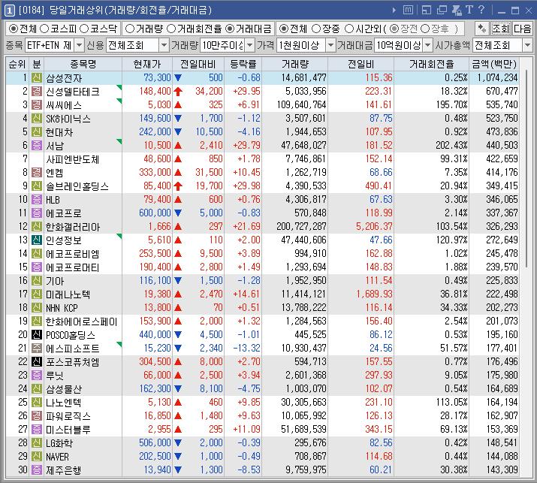Viewport: 537px width, 483px height.
Task: Click stock name 사피엔반도체
Action: click(x=73, y=159)
